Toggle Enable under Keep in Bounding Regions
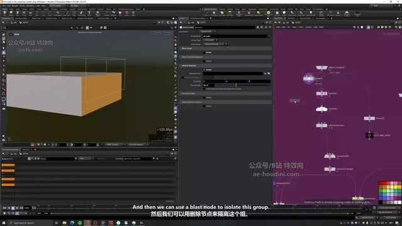 tap(204, 62)
